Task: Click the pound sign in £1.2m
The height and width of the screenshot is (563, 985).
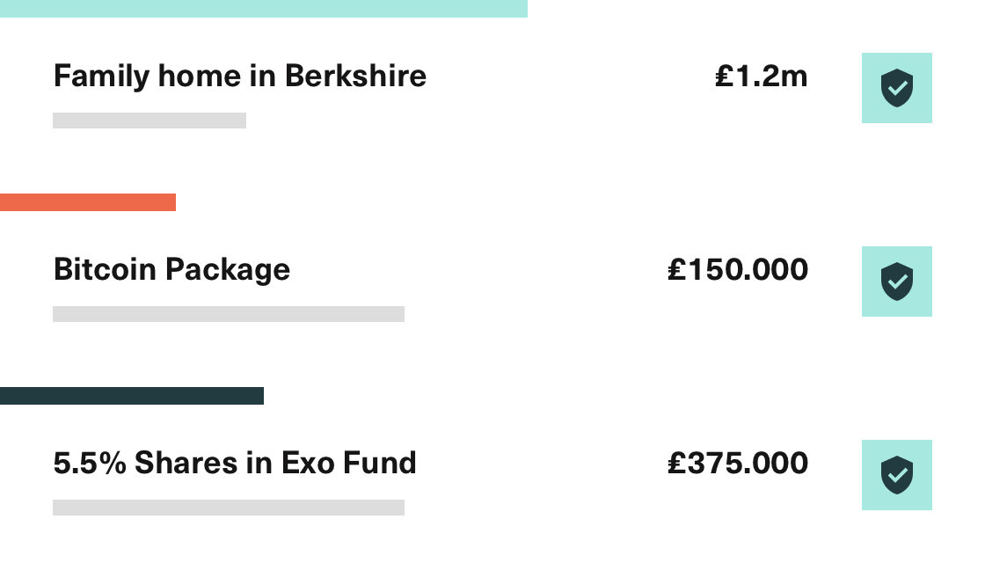Action: [x=725, y=77]
